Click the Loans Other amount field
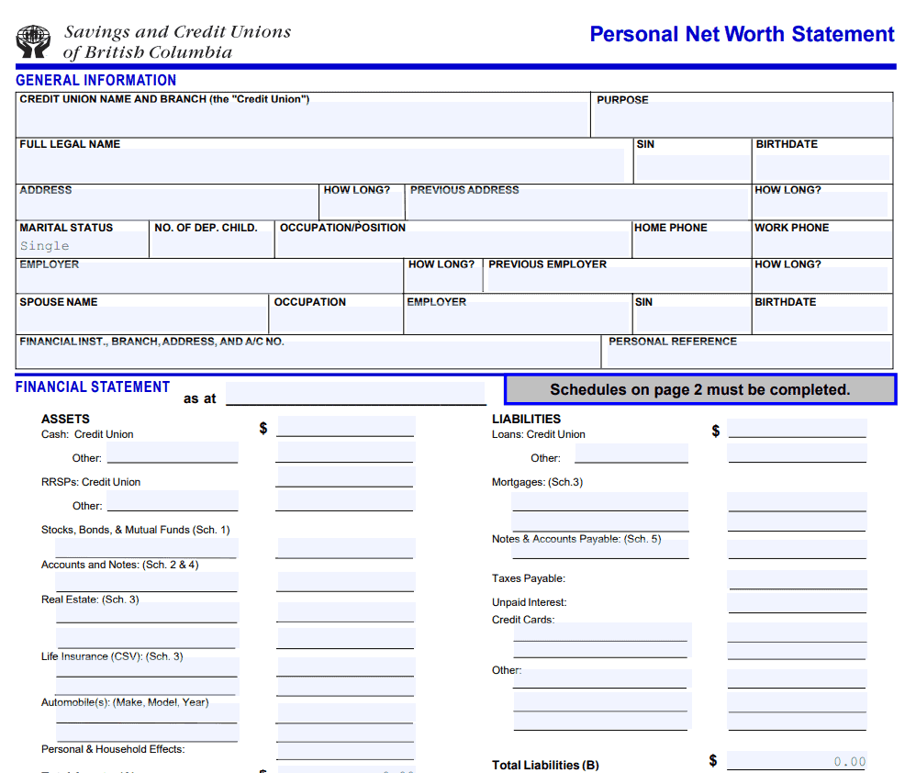The image size is (916, 773). pyautogui.click(x=798, y=454)
